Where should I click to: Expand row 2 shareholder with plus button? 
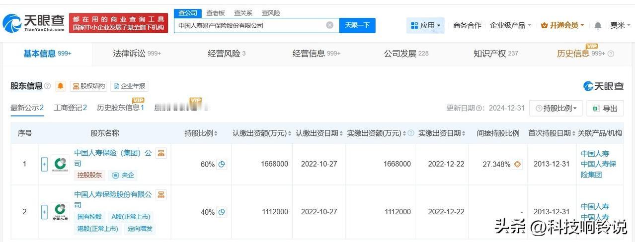click(x=44, y=212)
